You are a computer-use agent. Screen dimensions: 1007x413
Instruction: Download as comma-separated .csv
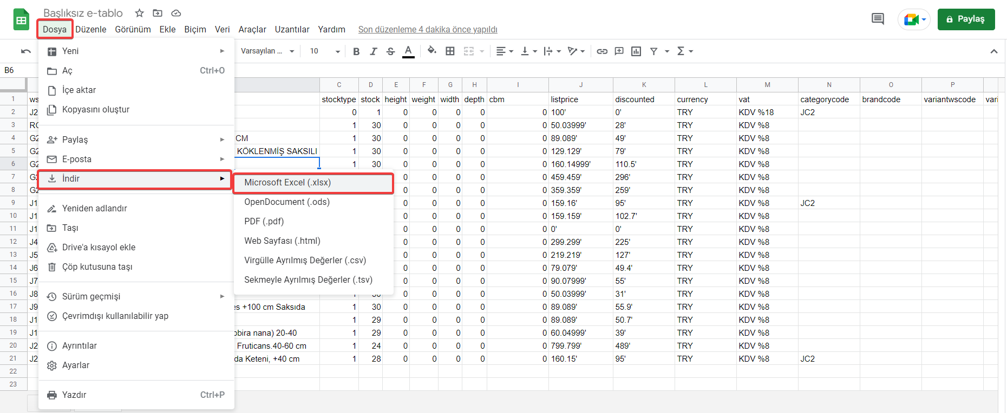tap(313, 260)
